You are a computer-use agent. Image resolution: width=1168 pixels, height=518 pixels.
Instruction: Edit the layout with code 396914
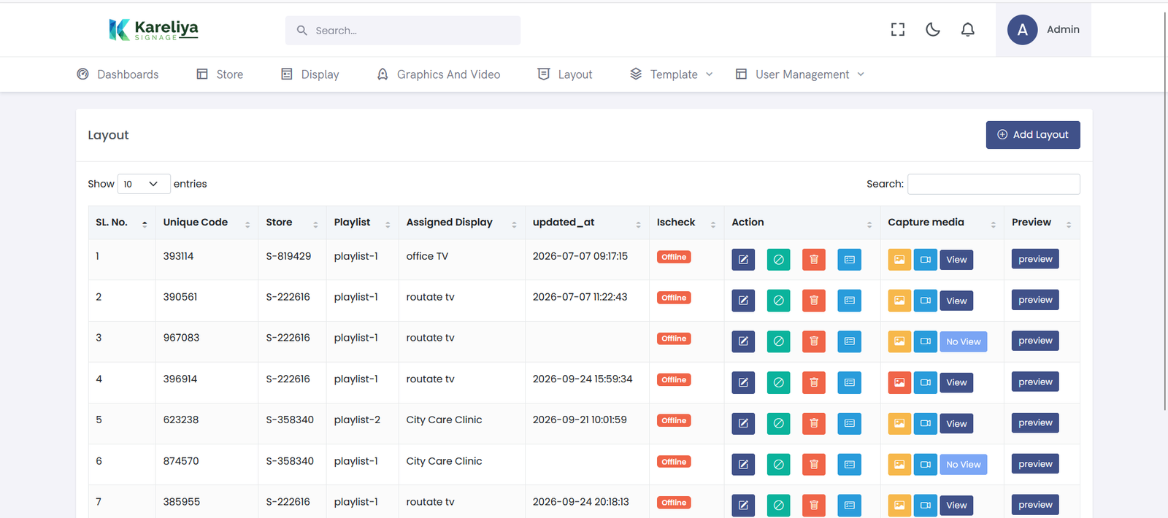[x=743, y=382]
